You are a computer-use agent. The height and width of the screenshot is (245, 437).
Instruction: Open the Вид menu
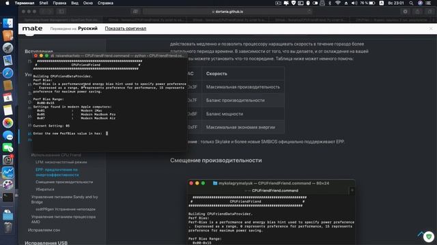74,3
